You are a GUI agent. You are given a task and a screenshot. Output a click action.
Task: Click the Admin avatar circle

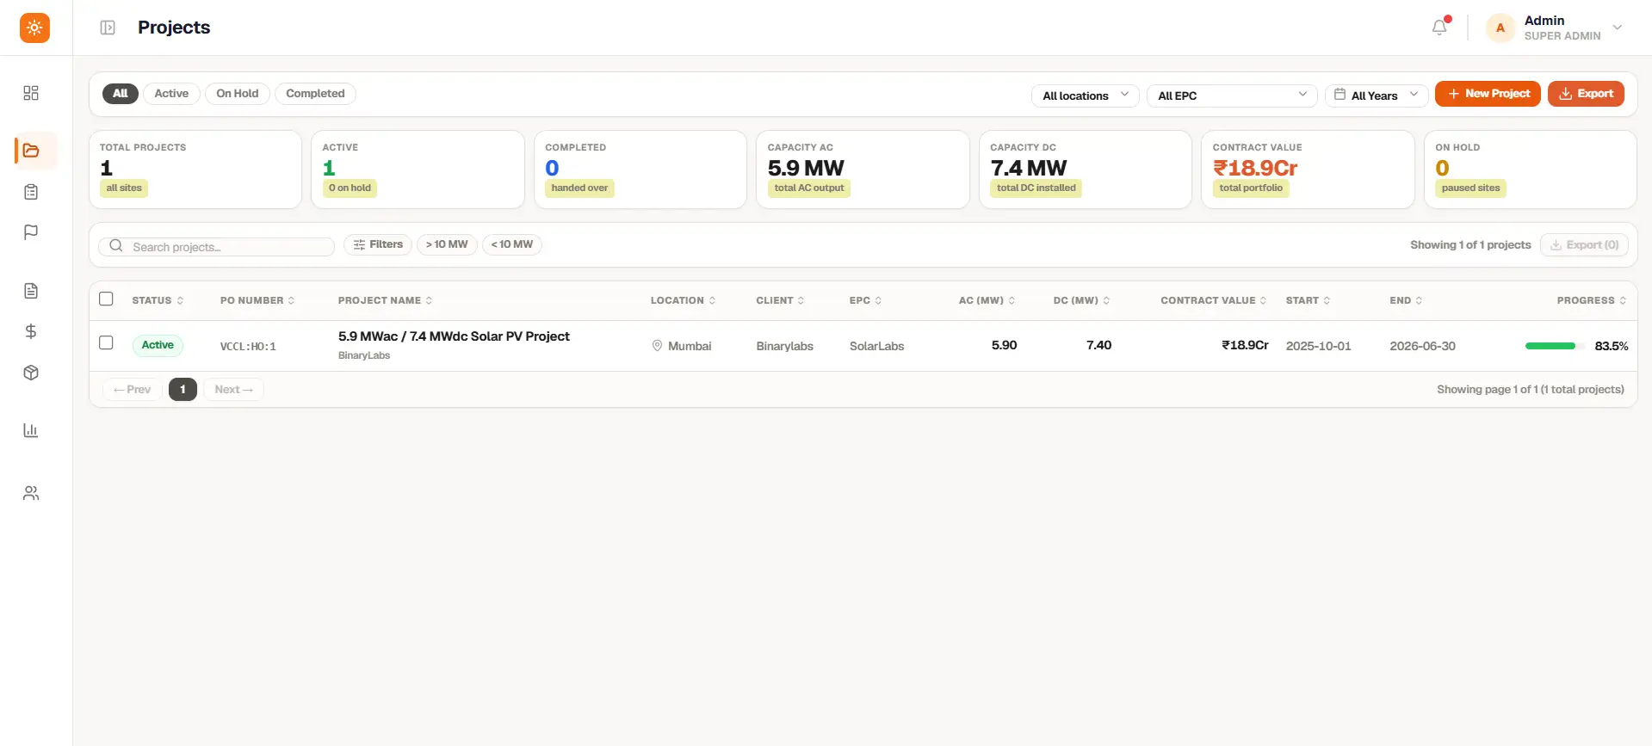(x=1500, y=28)
